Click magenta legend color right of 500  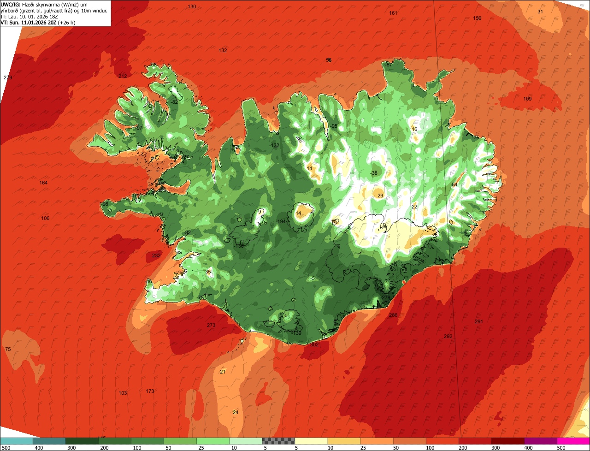(x=573, y=441)
